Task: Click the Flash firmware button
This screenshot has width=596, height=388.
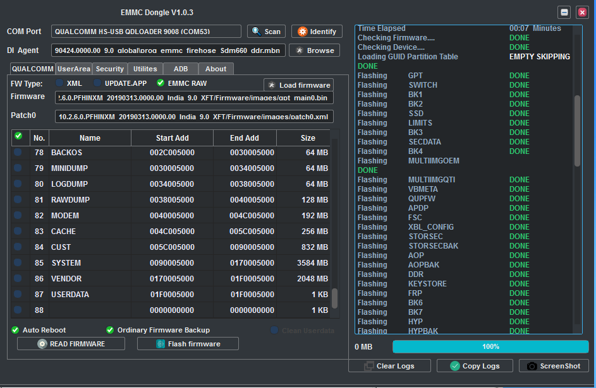Action: (x=188, y=344)
